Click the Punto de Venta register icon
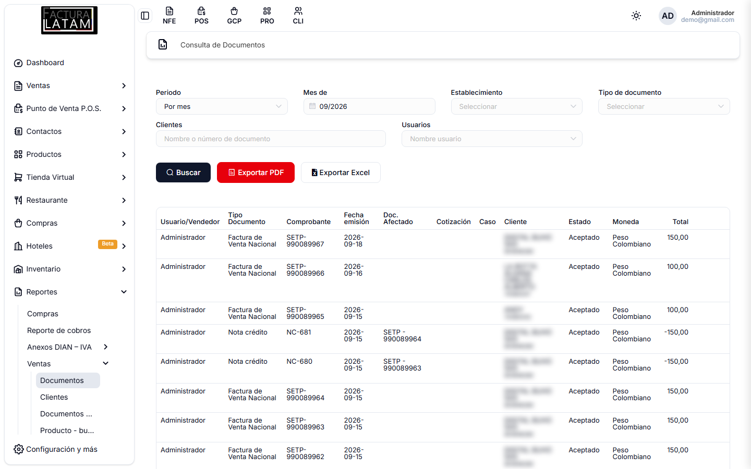Screen dimensions: 751x469 tap(18, 109)
